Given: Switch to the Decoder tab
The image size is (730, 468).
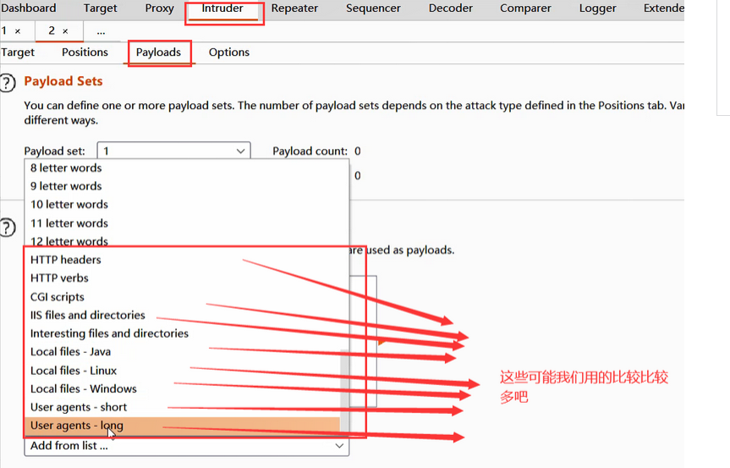Looking at the screenshot, I should pyautogui.click(x=451, y=8).
